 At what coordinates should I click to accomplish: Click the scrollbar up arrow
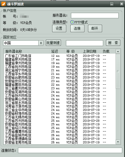click(118, 52)
